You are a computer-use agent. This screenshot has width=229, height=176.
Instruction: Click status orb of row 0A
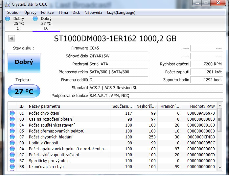point(12,149)
